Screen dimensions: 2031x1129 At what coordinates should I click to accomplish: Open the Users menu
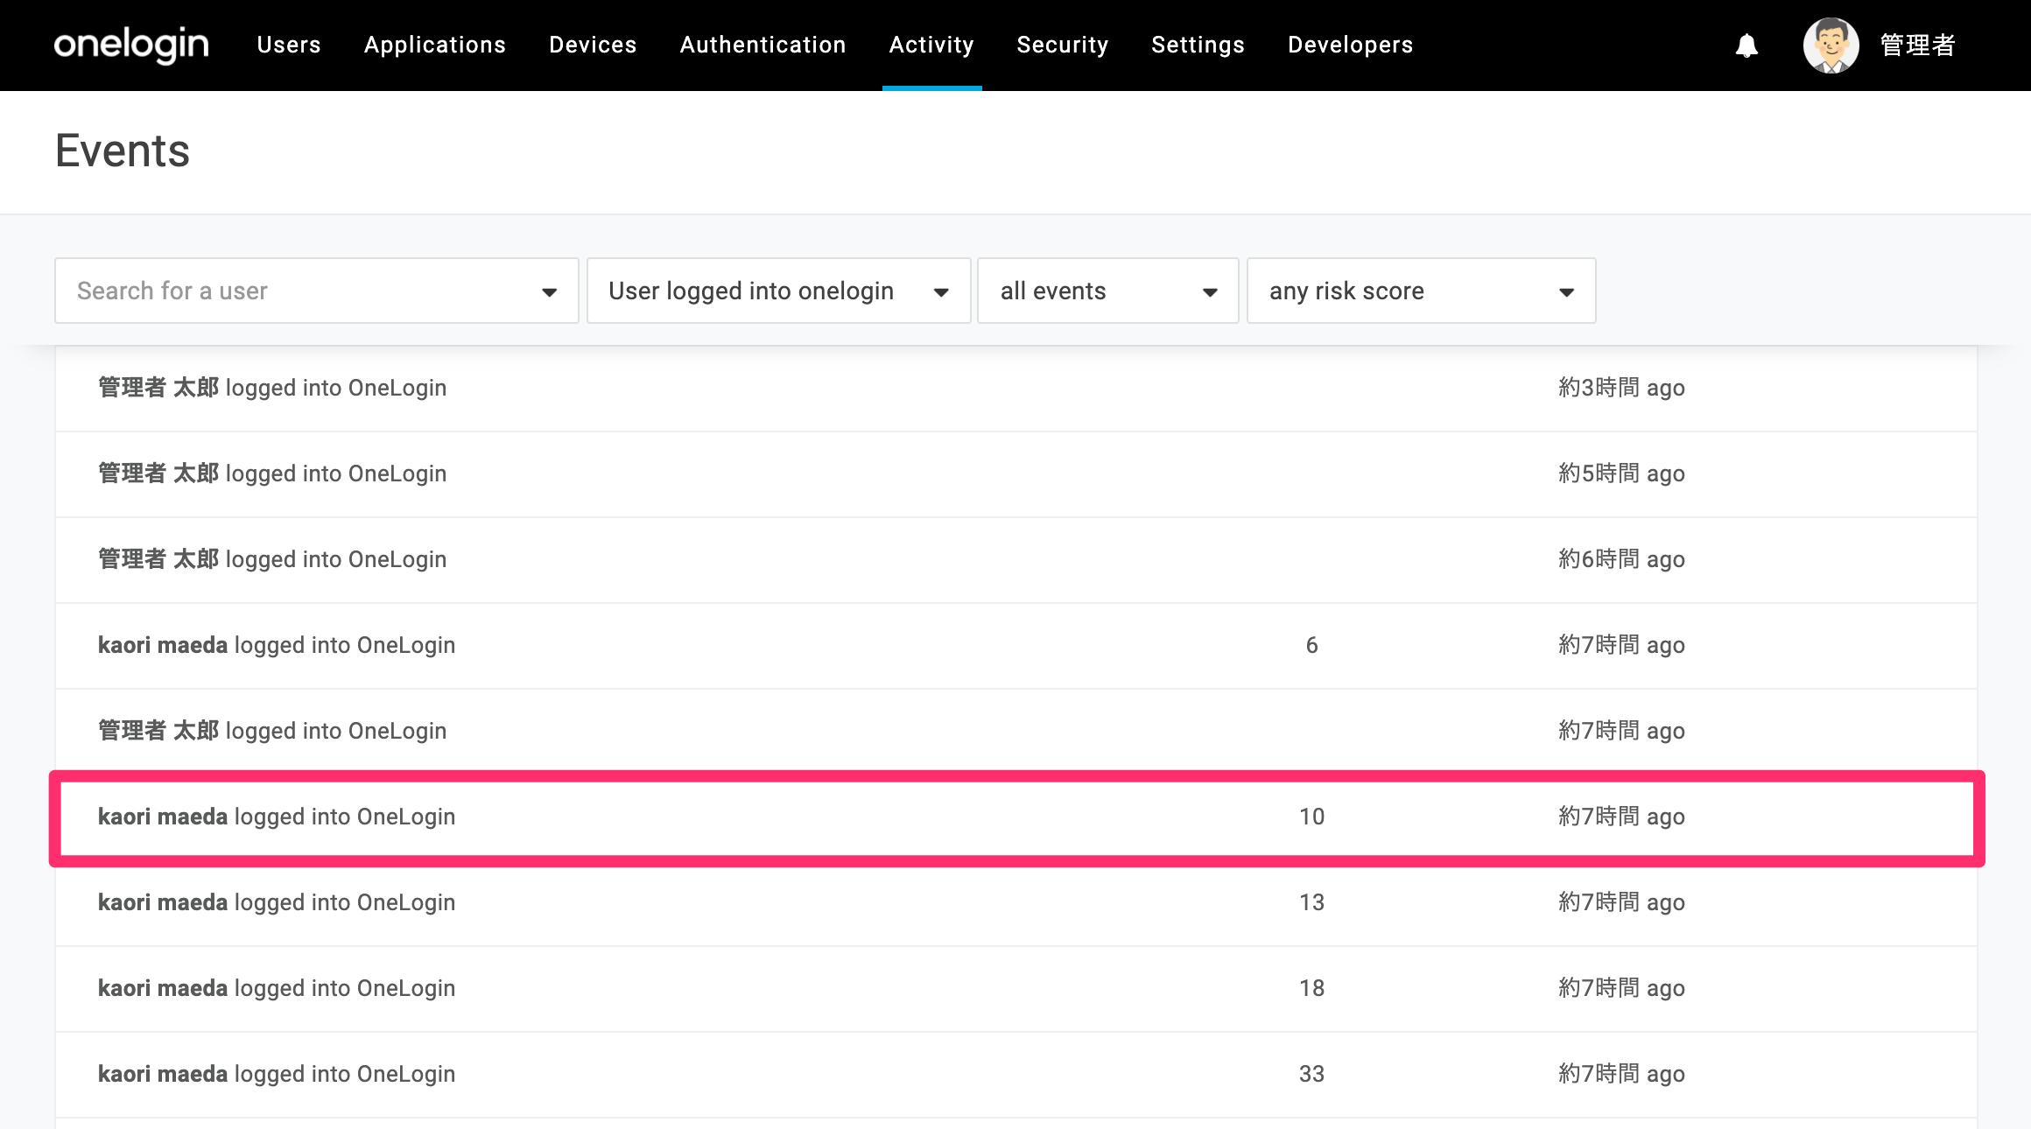point(289,45)
